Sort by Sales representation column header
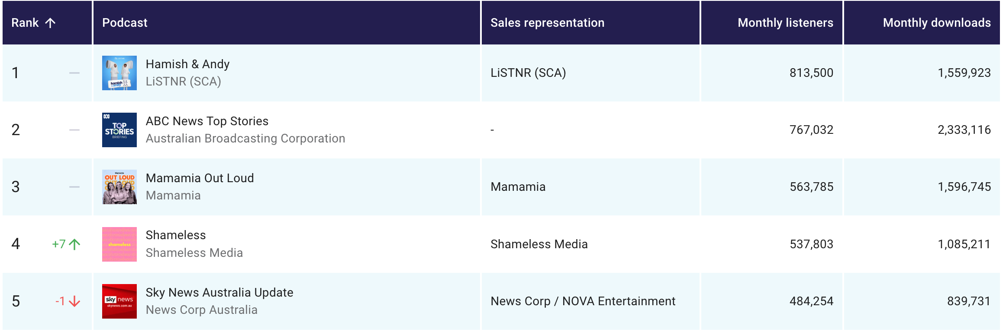The image size is (1006, 335). 547,23
